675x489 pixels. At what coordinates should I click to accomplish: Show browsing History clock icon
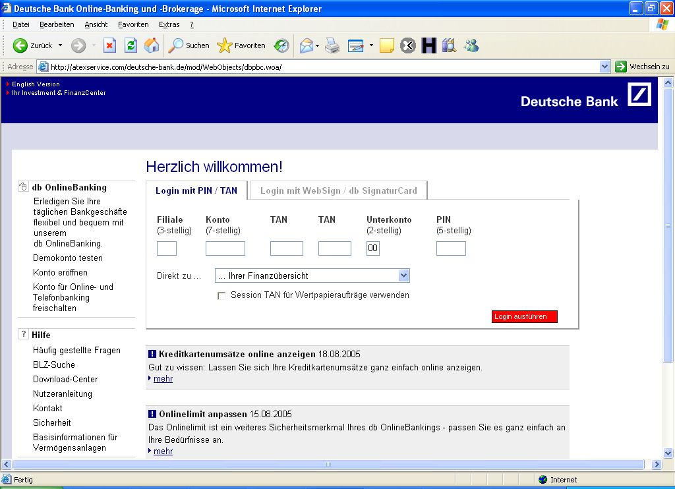pyautogui.click(x=281, y=45)
